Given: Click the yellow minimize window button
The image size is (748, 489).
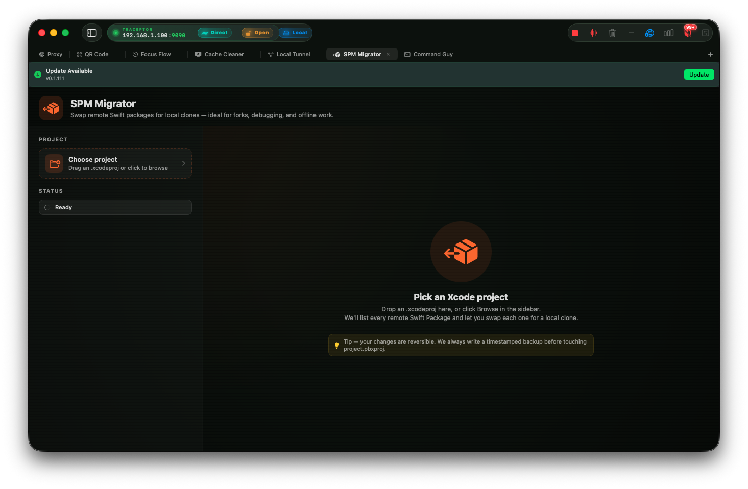Looking at the screenshot, I should coord(54,33).
